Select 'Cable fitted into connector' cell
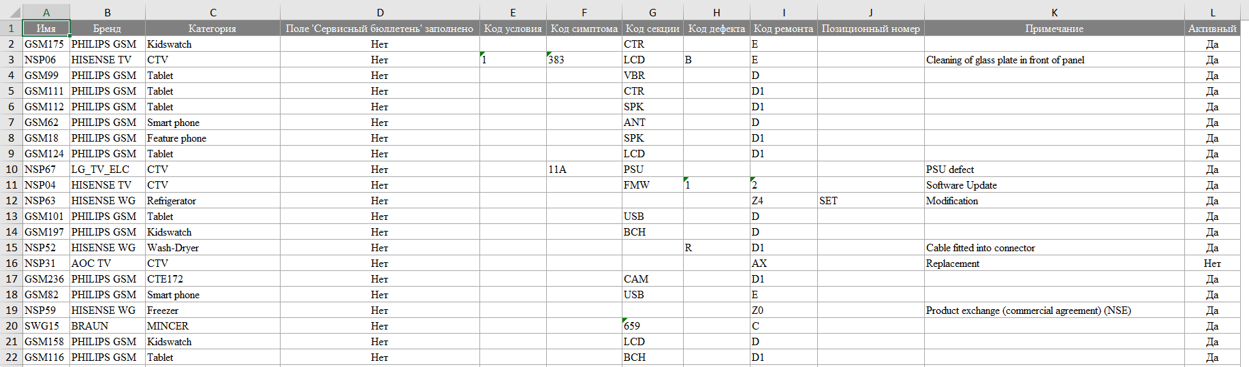Image resolution: width=1249 pixels, height=367 pixels. (1054, 247)
